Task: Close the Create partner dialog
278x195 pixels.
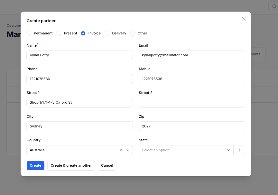Action: click(x=244, y=19)
